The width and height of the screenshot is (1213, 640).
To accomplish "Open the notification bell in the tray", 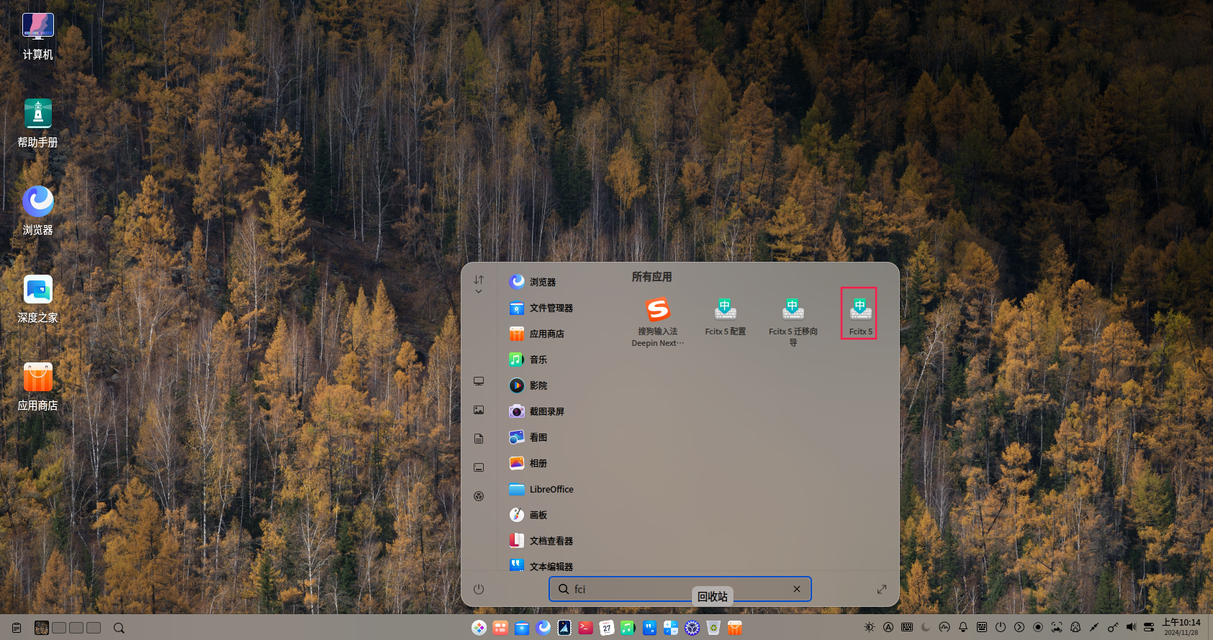I will click(963, 627).
